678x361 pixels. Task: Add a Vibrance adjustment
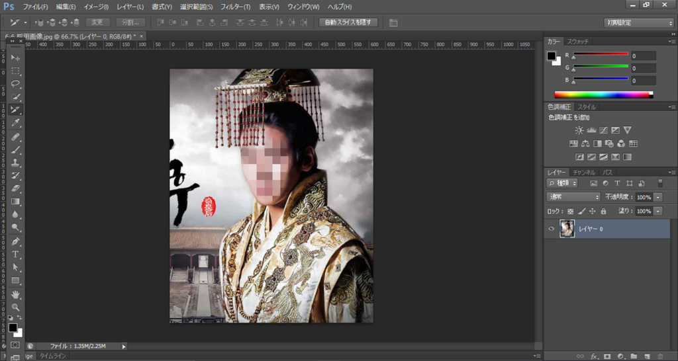pos(628,130)
